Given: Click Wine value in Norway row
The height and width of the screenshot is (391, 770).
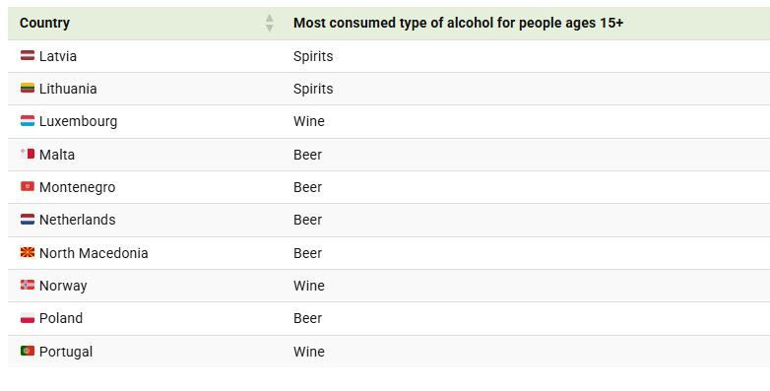Looking at the screenshot, I should pos(309,286).
